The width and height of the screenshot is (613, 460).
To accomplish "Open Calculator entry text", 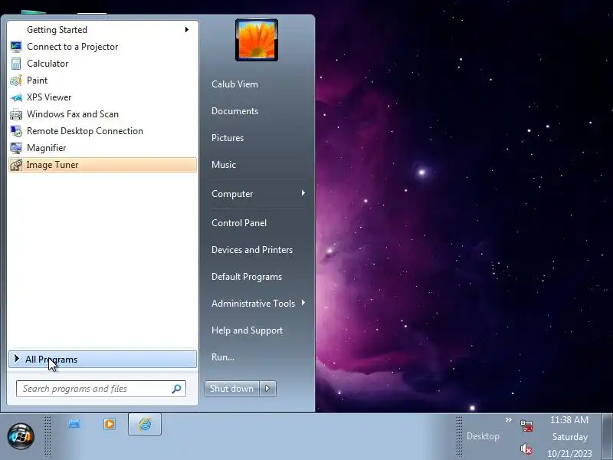I will click(48, 64).
